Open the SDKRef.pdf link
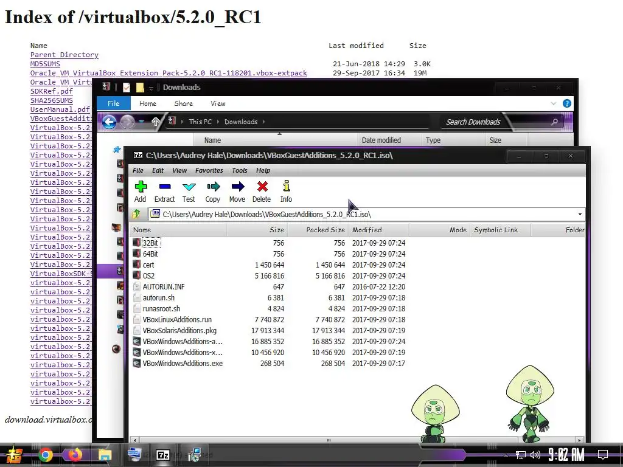This screenshot has width=623, height=467. (52, 91)
